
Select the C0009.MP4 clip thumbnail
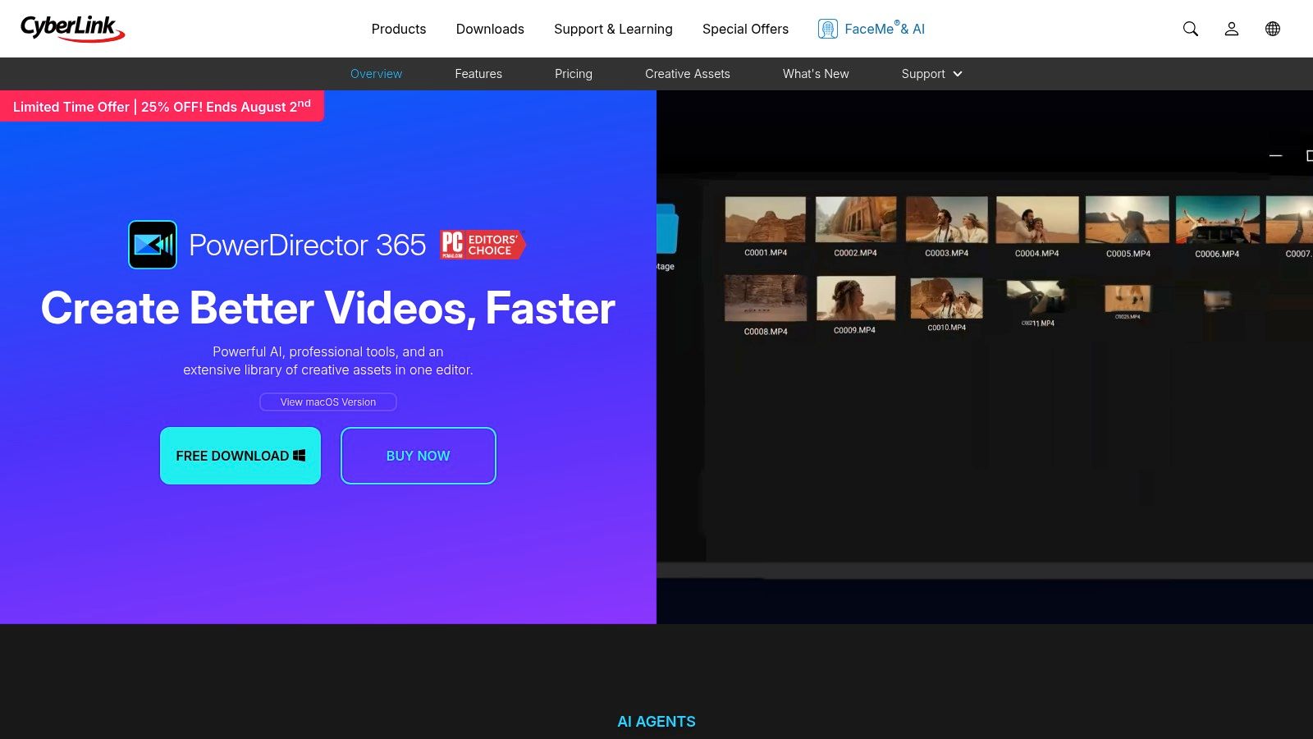point(855,297)
